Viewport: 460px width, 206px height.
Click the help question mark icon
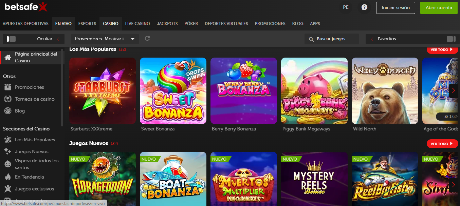[x=364, y=7]
